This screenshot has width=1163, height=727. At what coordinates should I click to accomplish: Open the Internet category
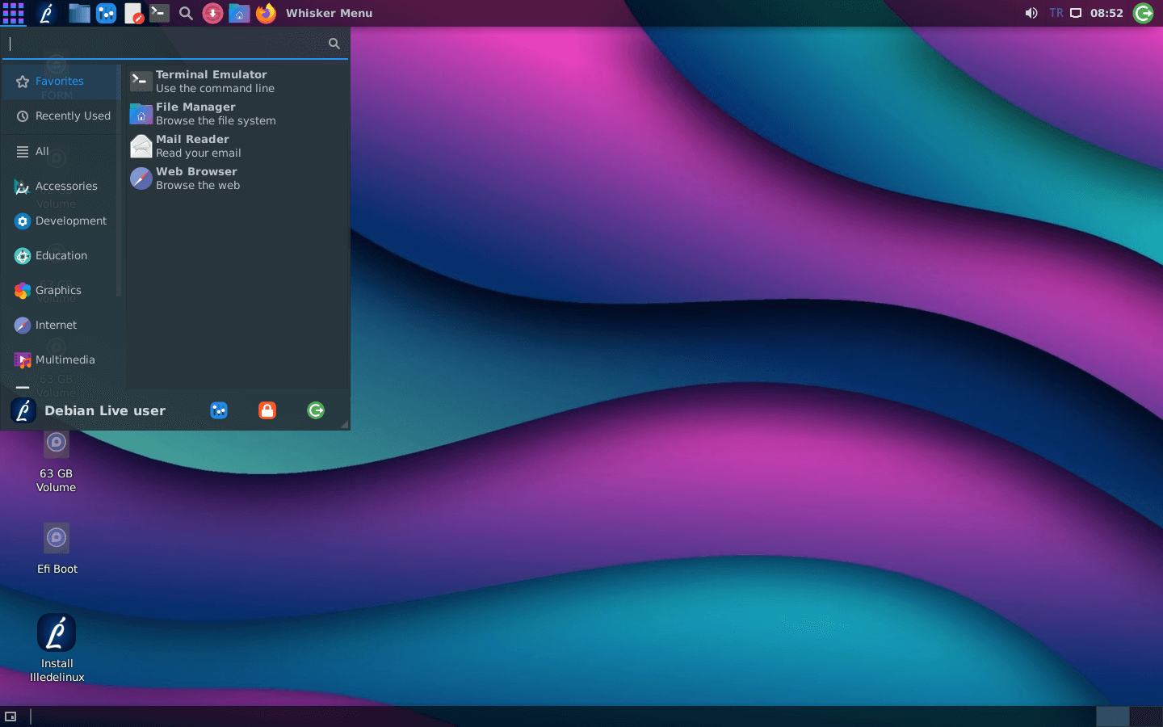coord(61,325)
